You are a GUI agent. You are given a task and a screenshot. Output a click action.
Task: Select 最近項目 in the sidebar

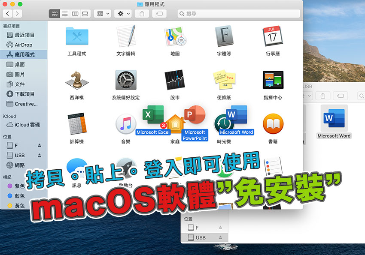pos(24,35)
